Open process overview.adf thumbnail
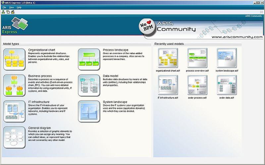 197,58
